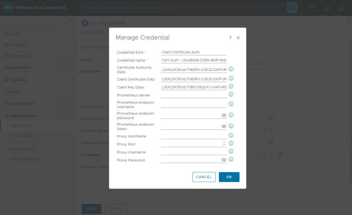Collapse the Administration sidebar section

72,116
